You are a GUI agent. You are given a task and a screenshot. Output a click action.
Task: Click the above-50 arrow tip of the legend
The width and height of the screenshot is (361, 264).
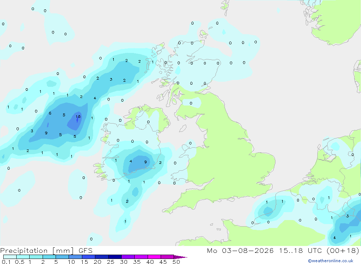pyautogui.click(x=180, y=257)
